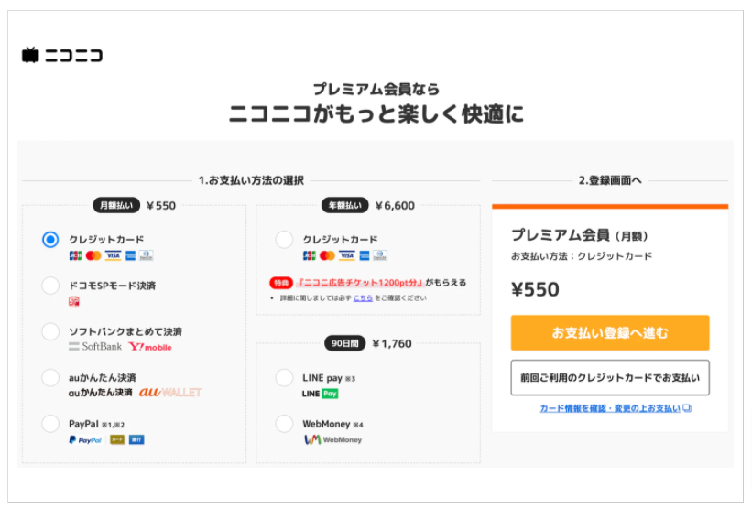Select monthly クレジットカード payment option
752x508 pixels.
[x=51, y=240]
